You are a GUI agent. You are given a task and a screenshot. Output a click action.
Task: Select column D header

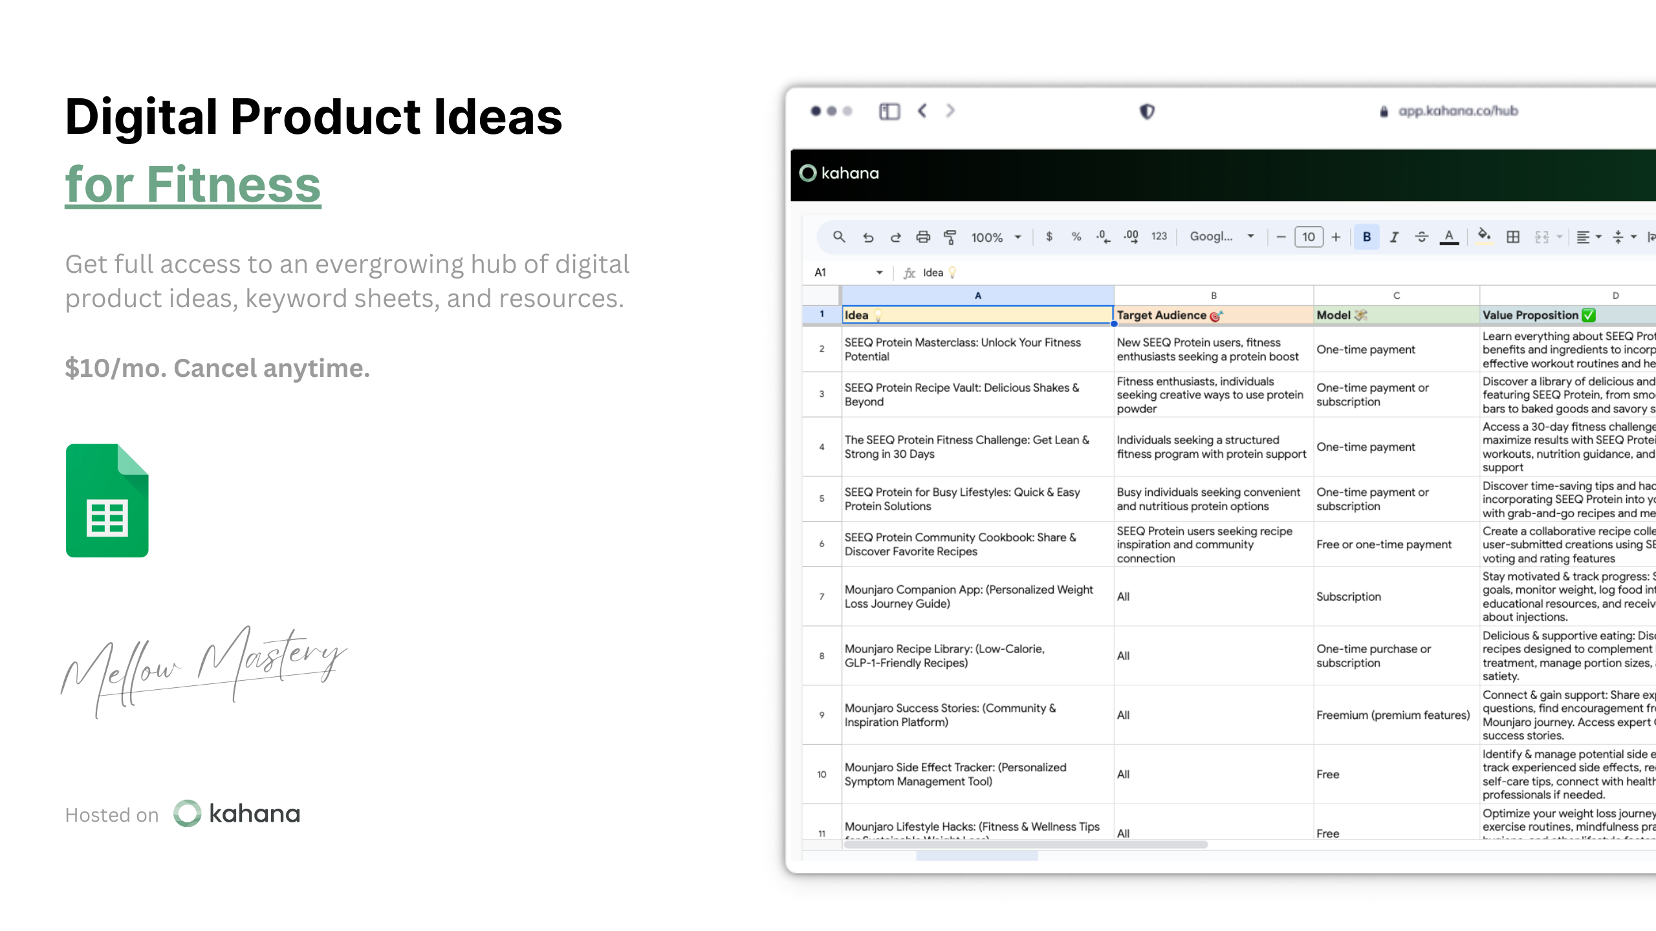coord(1569,295)
